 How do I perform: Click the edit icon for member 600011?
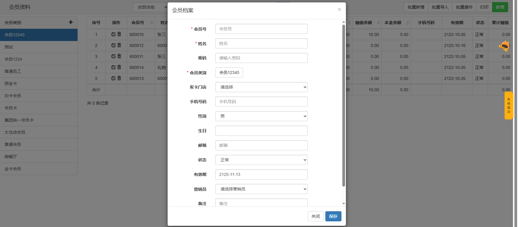(x=113, y=56)
